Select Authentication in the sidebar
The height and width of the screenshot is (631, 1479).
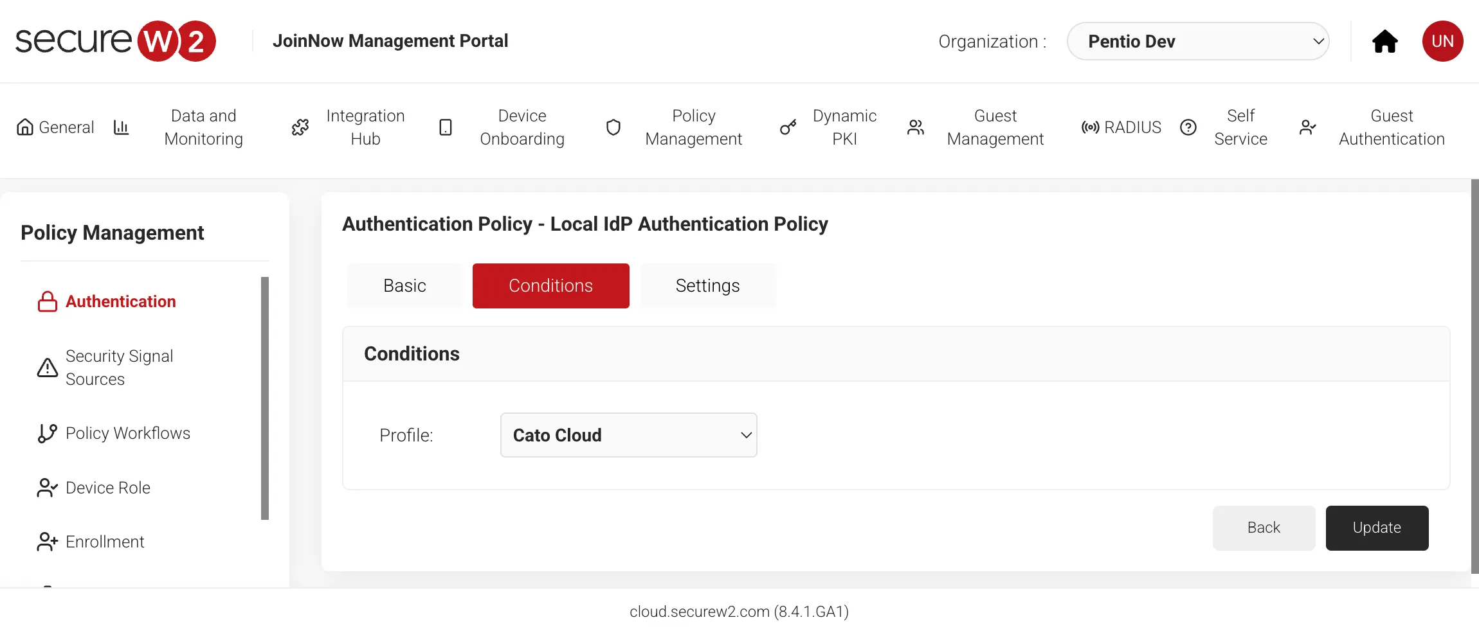point(120,301)
